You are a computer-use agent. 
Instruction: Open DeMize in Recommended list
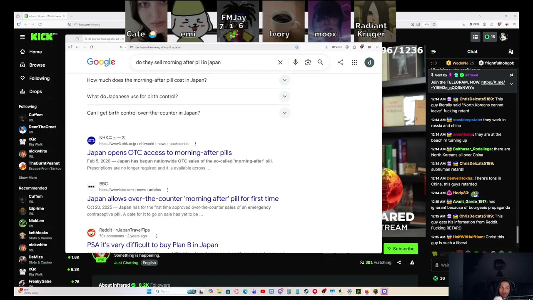pyautogui.click(x=40, y=259)
